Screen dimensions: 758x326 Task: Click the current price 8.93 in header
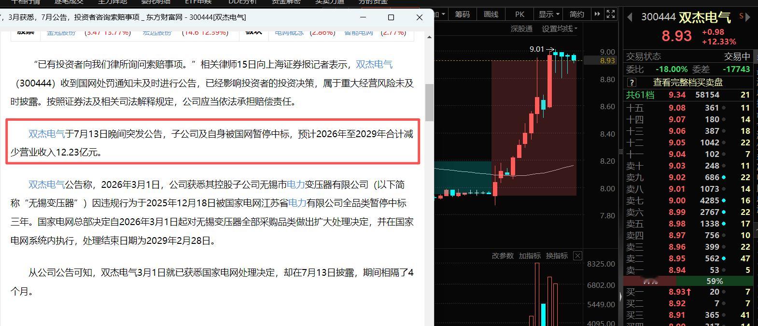676,36
